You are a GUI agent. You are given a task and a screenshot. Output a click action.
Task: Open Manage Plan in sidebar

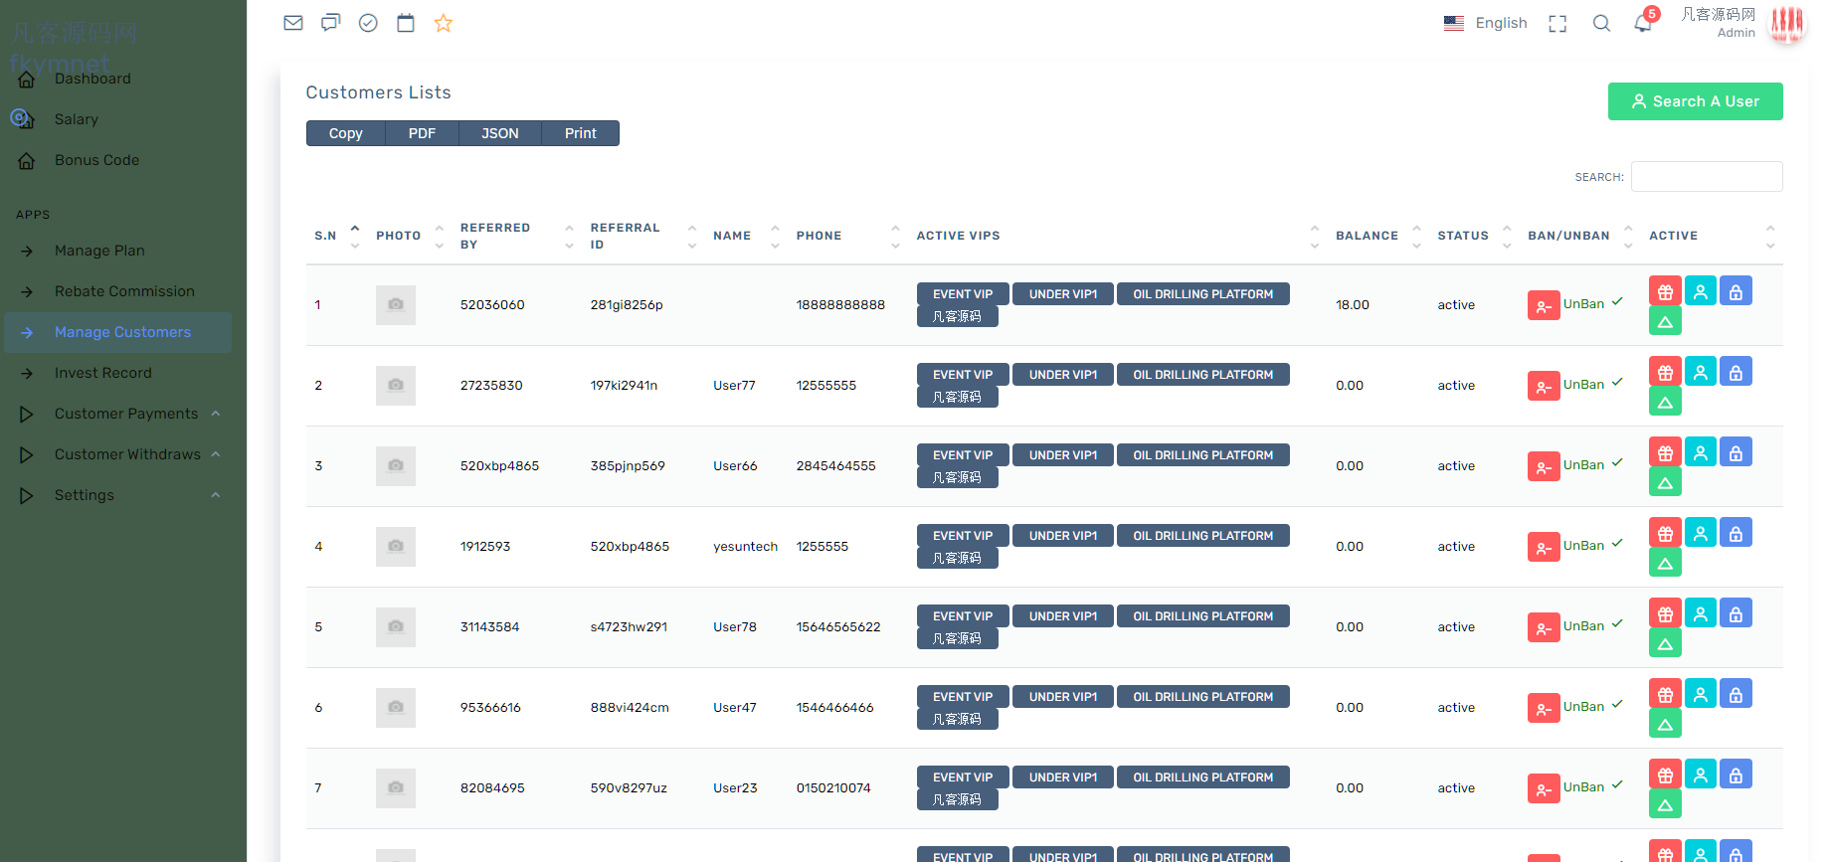(99, 251)
